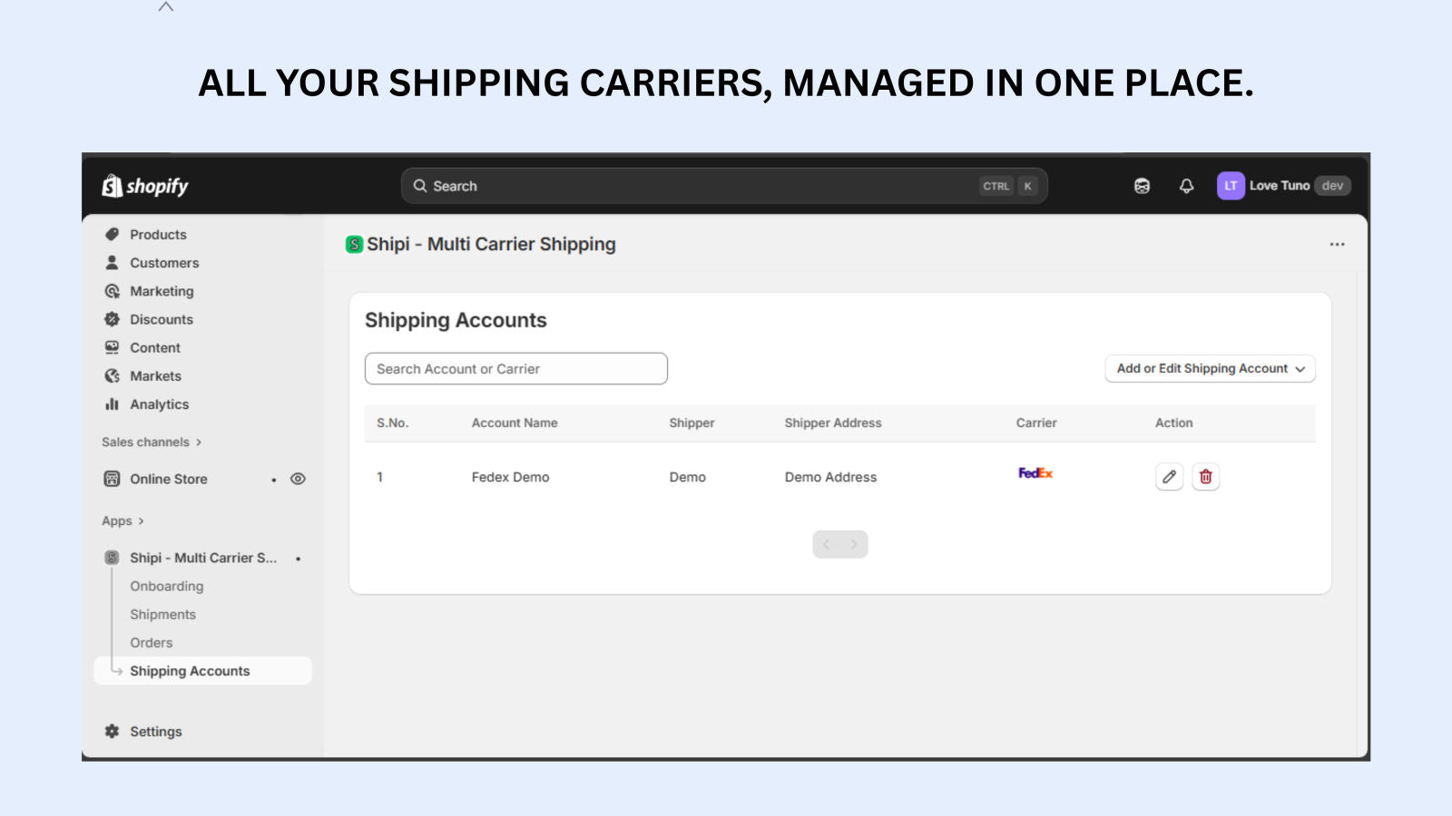The image size is (1452, 816).
Task: Click the Shopify logo in the top bar
Action: (143, 186)
